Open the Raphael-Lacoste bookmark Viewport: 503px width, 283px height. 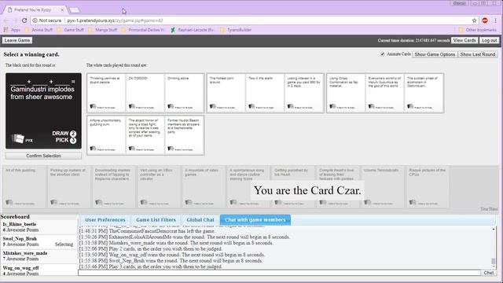click(x=193, y=30)
